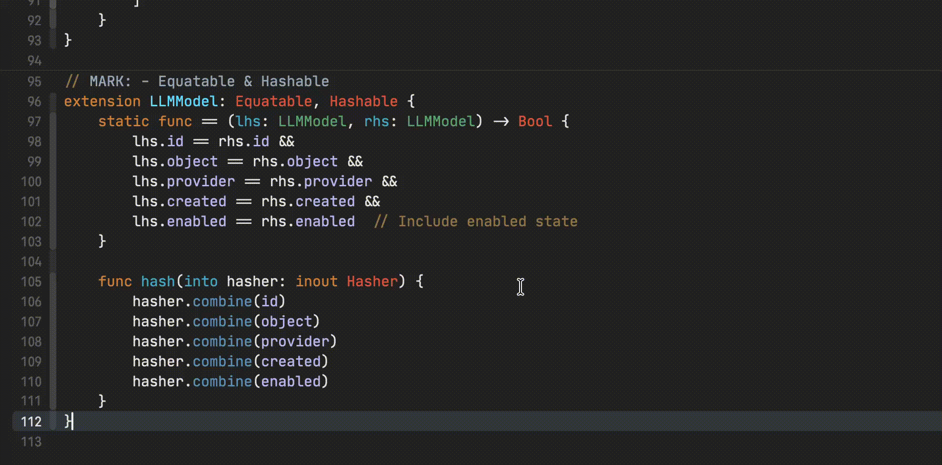This screenshot has height=465, width=942.
Task: Click 'combine(object)' on line 107
Action: tap(257, 322)
